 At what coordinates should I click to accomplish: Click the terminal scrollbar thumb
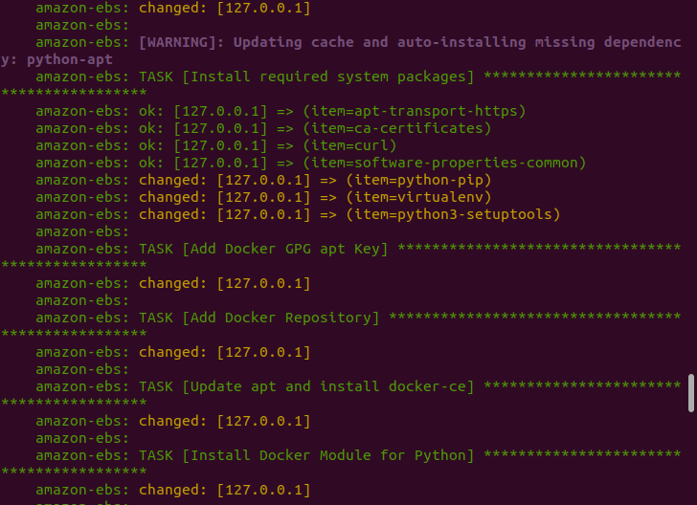pos(691,392)
